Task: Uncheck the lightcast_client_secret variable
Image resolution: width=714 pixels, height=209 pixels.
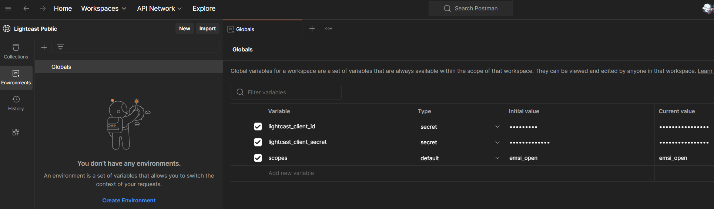Action: click(258, 142)
